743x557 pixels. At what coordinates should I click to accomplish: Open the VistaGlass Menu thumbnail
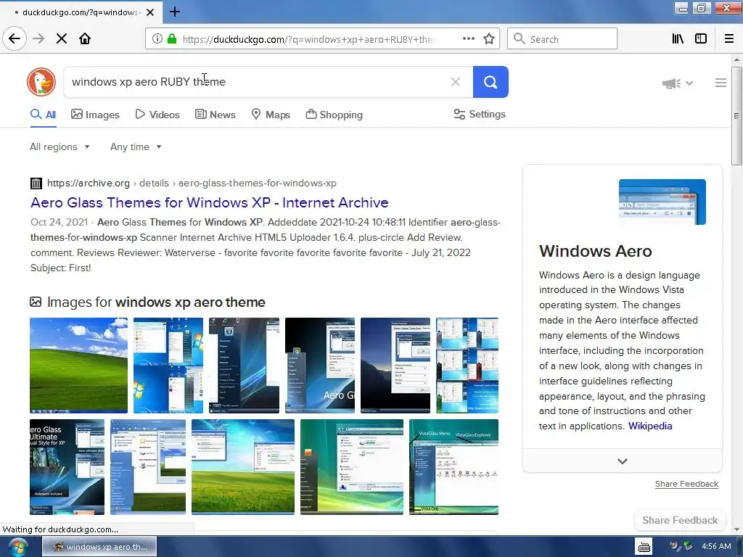coord(454,467)
